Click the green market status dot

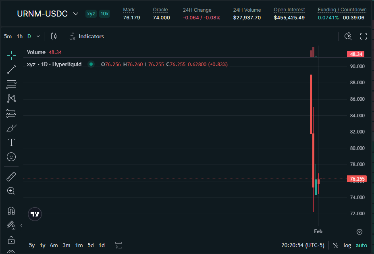pos(91,64)
